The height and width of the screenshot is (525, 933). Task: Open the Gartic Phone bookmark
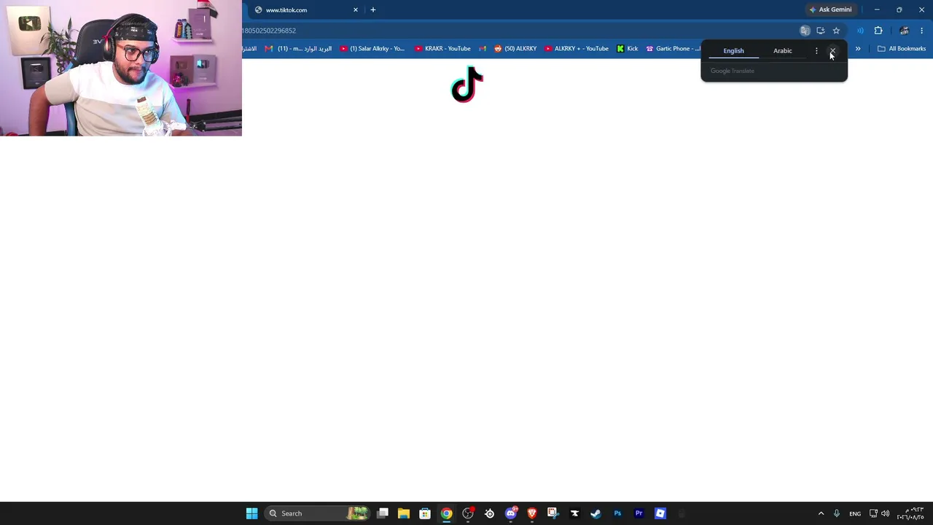click(673, 49)
